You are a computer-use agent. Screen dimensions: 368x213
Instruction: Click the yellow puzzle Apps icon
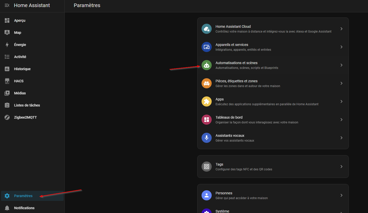(206, 101)
